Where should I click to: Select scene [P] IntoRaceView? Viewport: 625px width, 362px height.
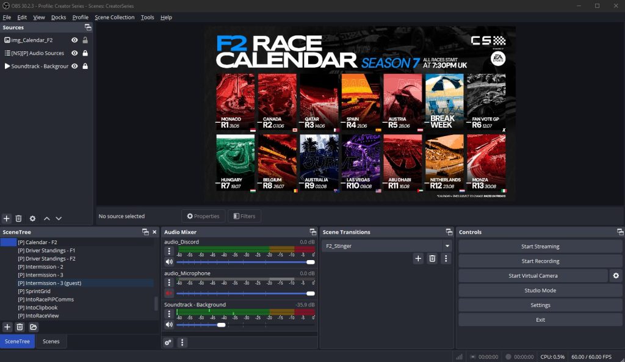point(38,316)
